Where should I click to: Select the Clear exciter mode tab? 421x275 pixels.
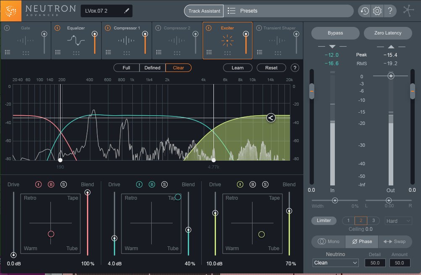pyautogui.click(x=179, y=68)
